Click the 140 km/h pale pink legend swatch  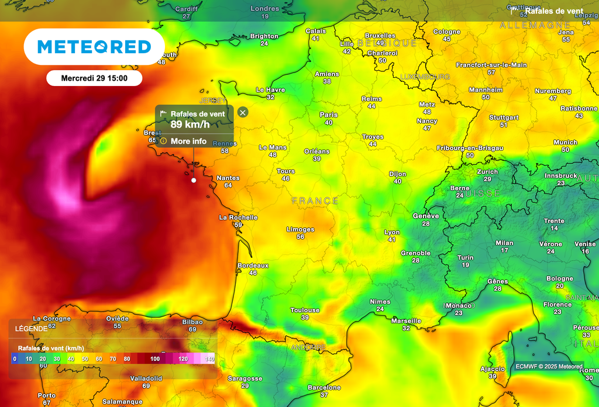[209, 358]
